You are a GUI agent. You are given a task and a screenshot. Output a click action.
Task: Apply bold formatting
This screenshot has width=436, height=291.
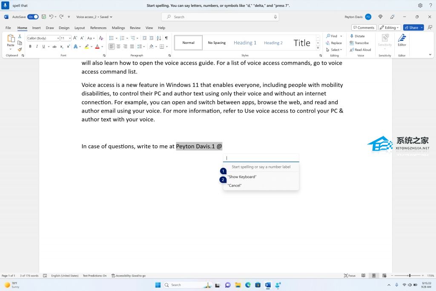coord(30,46)
